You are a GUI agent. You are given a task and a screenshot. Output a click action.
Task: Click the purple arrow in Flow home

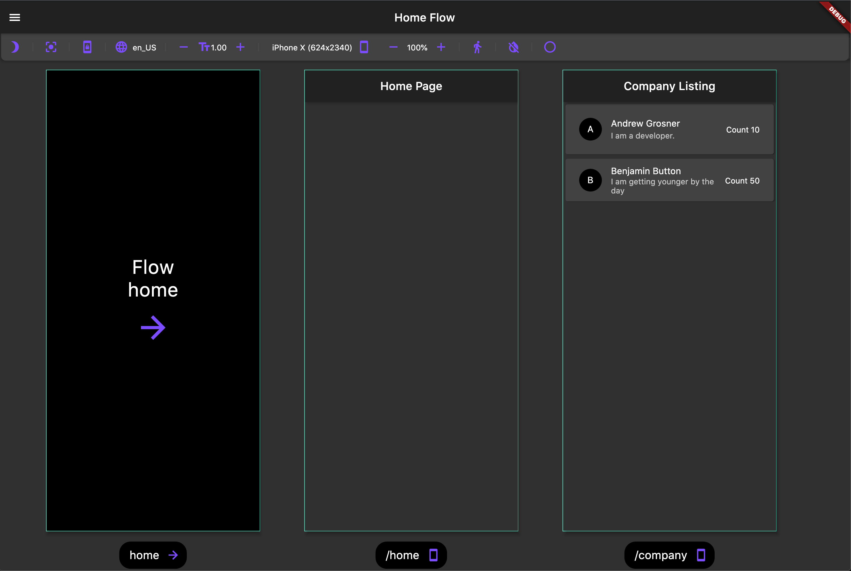[153, 327]
